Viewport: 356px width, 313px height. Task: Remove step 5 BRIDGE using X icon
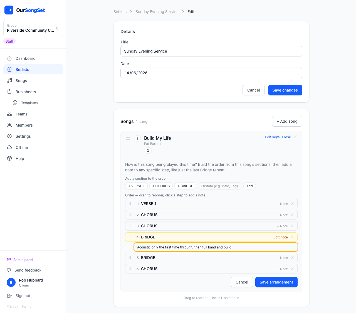click(x=292, y=258)
